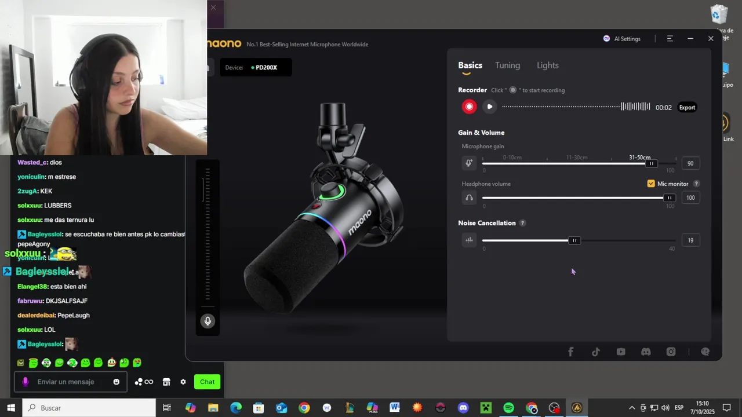The height and width of the screenshot is (417, 742).
Task: Open the notification center icon
Action: tap(726, 408)
